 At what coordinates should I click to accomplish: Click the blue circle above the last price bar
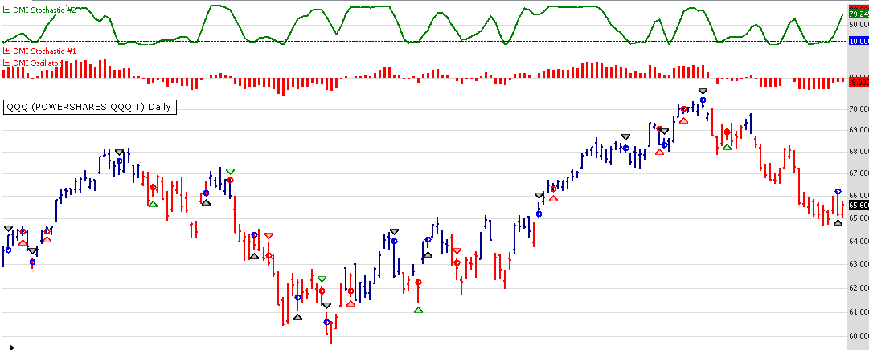click(838, 192)
